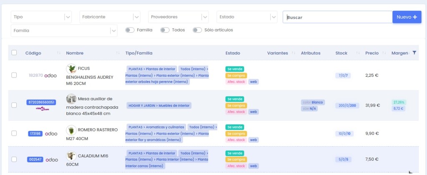Sort by Variantes column arrows

[294, 53]
